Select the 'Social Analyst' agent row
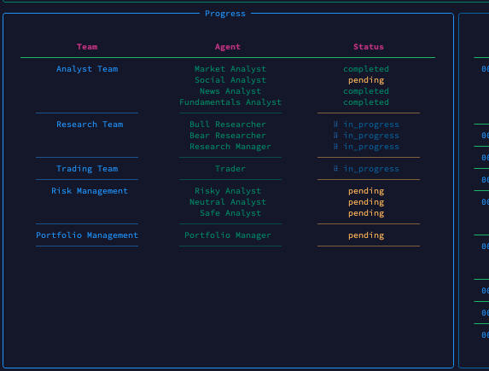Screen dimensions: 489x371 click(x=230, y=80)
